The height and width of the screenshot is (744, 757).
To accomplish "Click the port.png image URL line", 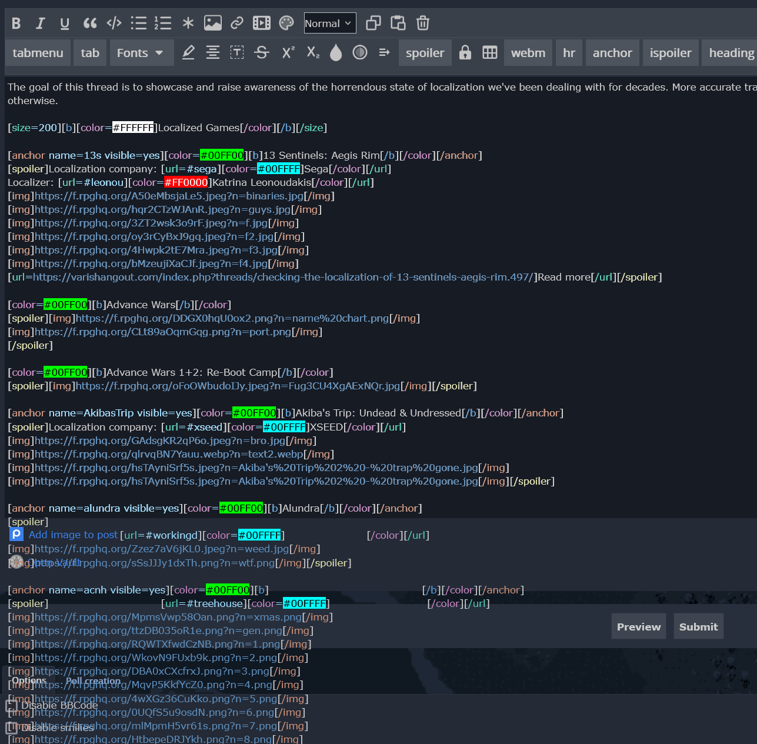I will click(x=165, y=332).
